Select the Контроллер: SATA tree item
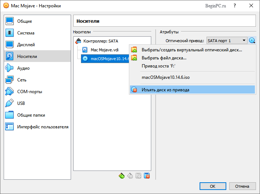The height and width of the screenshot is (194, 260). (x=97, y=41)
